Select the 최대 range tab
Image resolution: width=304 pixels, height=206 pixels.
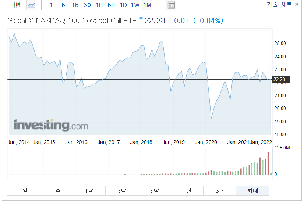coord(252,191)
